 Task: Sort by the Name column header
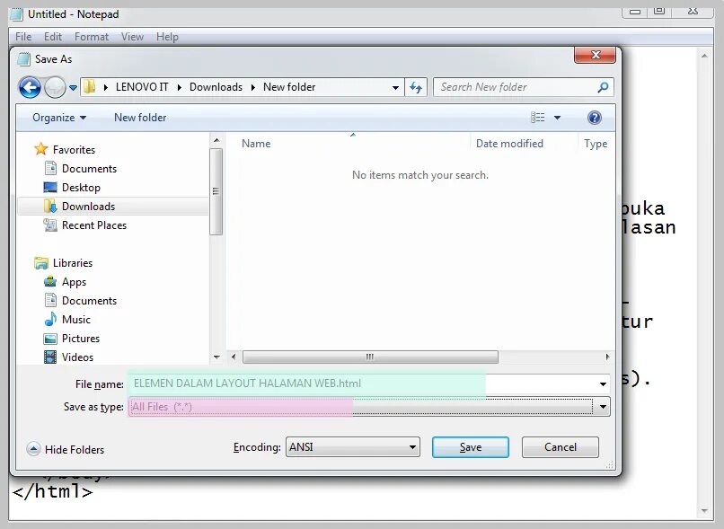(x=256, y=144)
